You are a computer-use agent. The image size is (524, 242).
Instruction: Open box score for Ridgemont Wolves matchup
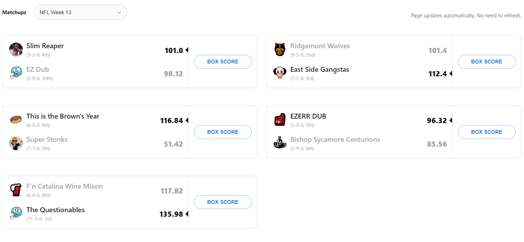click(x=486, y=62)
